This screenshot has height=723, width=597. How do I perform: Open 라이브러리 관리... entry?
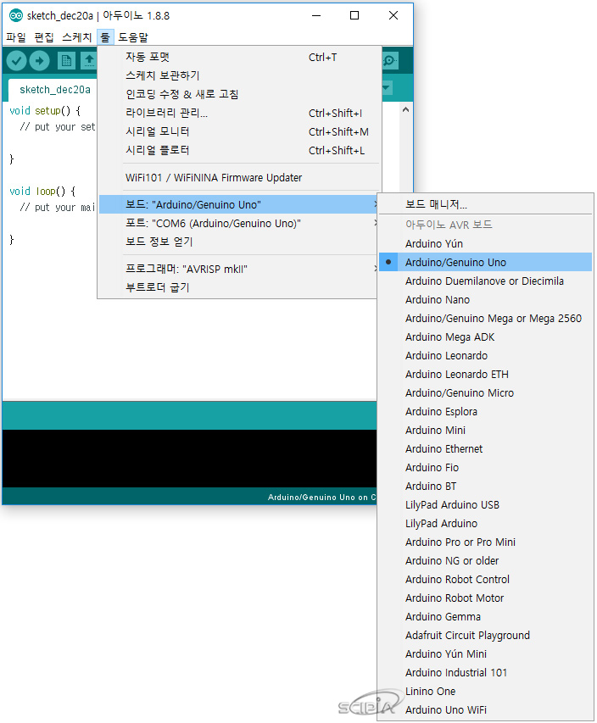[x=239, y=113]
